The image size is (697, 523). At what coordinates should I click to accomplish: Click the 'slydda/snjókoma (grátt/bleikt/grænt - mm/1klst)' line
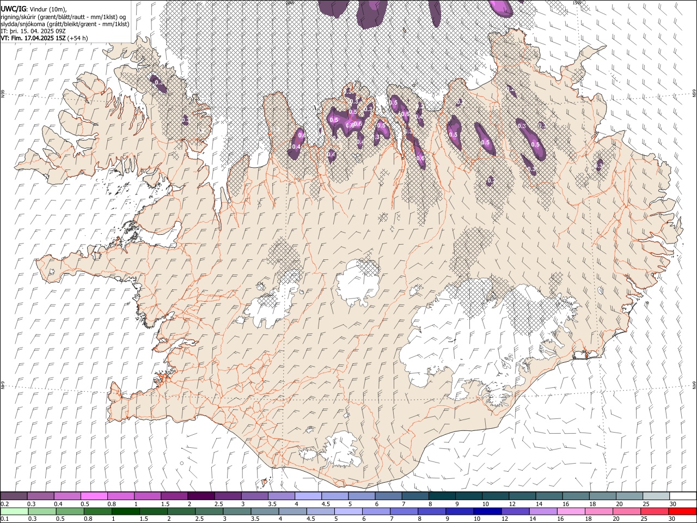pos(65,23)
